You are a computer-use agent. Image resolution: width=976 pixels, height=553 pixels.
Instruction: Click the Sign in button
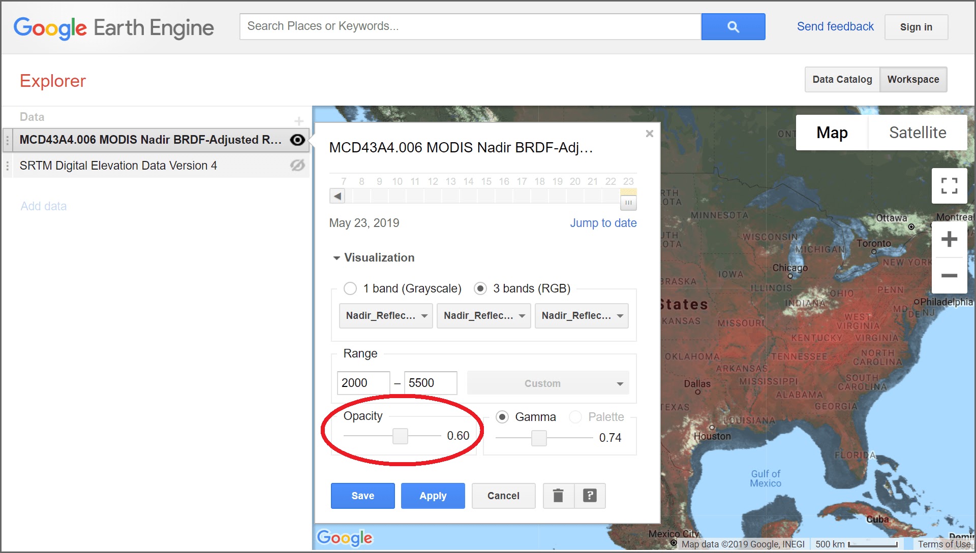pyautogui.click(x=916, y=27)
